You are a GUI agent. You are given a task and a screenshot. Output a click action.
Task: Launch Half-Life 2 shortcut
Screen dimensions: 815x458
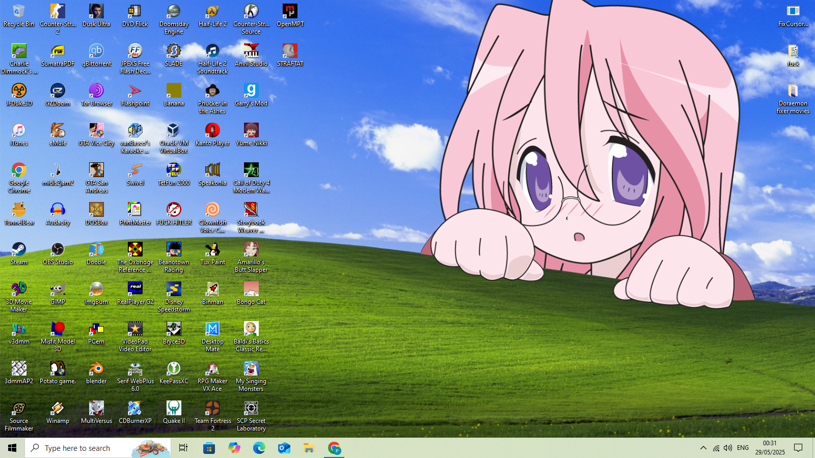pos(212,16)
